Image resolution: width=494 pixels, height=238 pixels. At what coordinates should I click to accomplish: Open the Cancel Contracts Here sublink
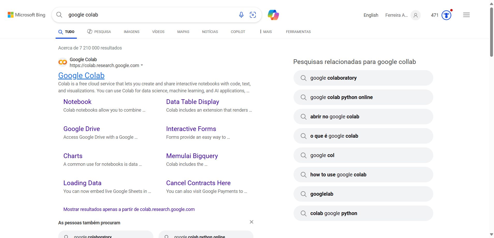(x=198, y=183)
